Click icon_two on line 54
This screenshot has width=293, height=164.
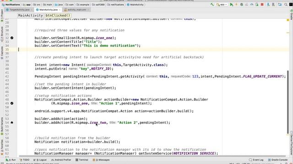tap(98, 123)
